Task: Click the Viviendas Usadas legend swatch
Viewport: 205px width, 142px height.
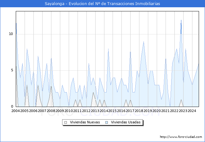Action: pyautogui.click(x=107, y=122)
